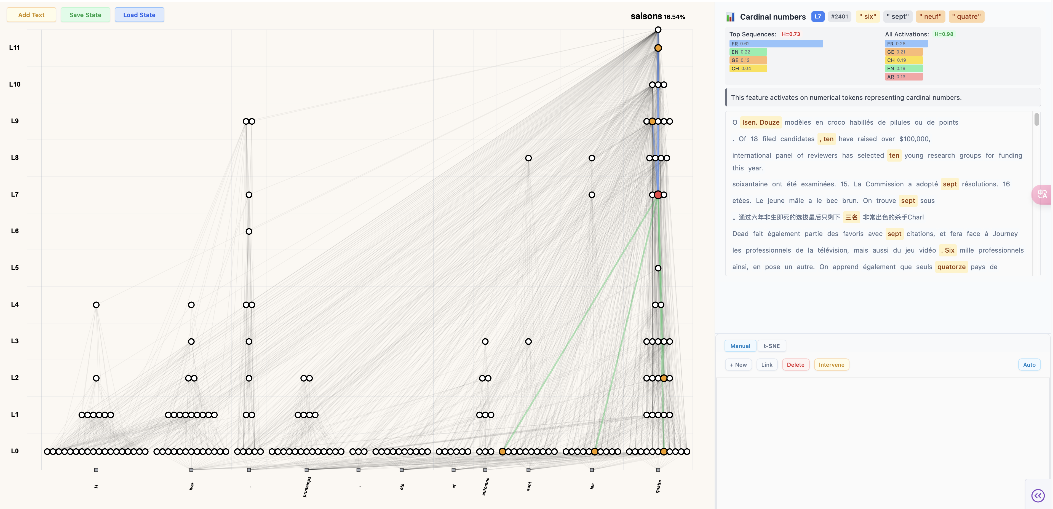The image size is (1053, 509).
Task: Click the token square marker above 'quatre'
Action: pyautogui.click(x=658, y=470)
